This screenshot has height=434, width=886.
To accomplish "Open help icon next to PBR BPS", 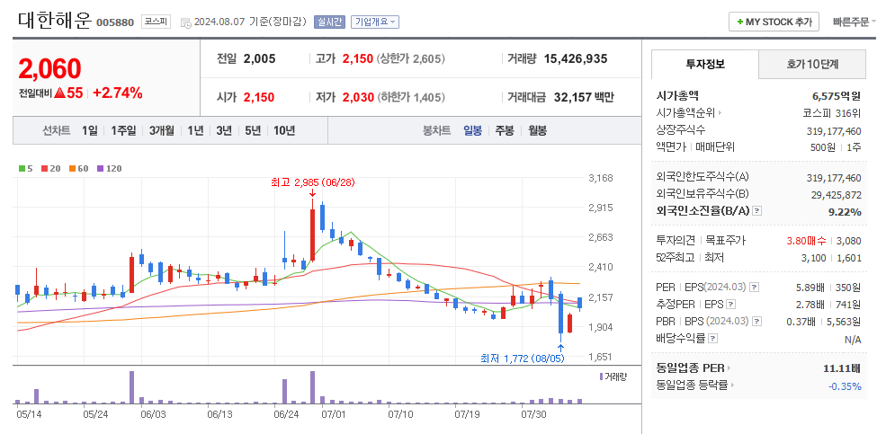I will (x=756, y=322).
